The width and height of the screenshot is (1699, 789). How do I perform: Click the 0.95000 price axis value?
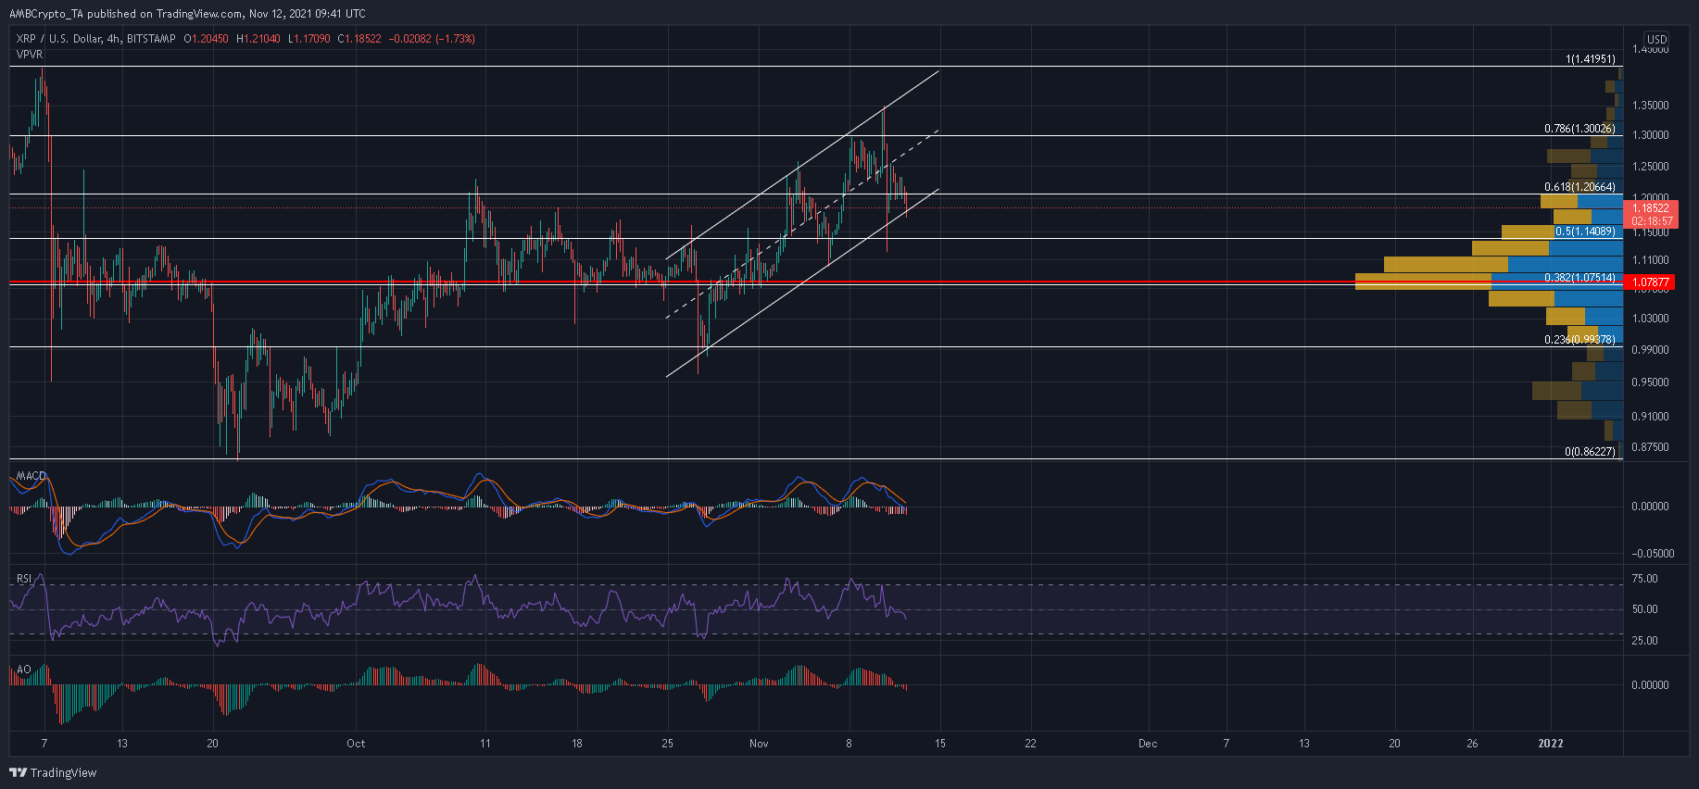point(1650,382)
